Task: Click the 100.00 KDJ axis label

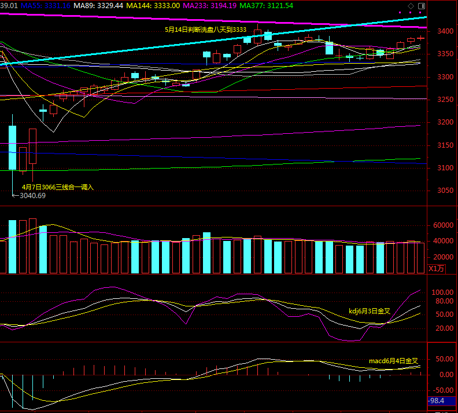Action: tap(442, 292)
